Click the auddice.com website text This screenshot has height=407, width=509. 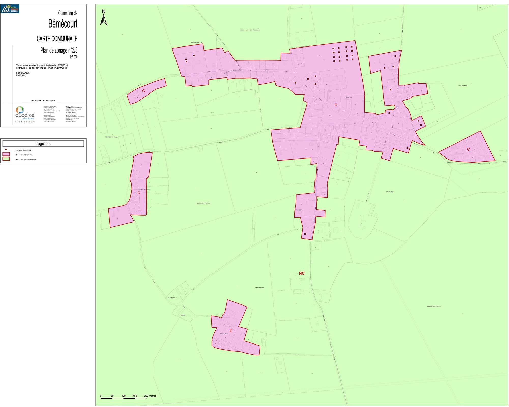(25, 122)
